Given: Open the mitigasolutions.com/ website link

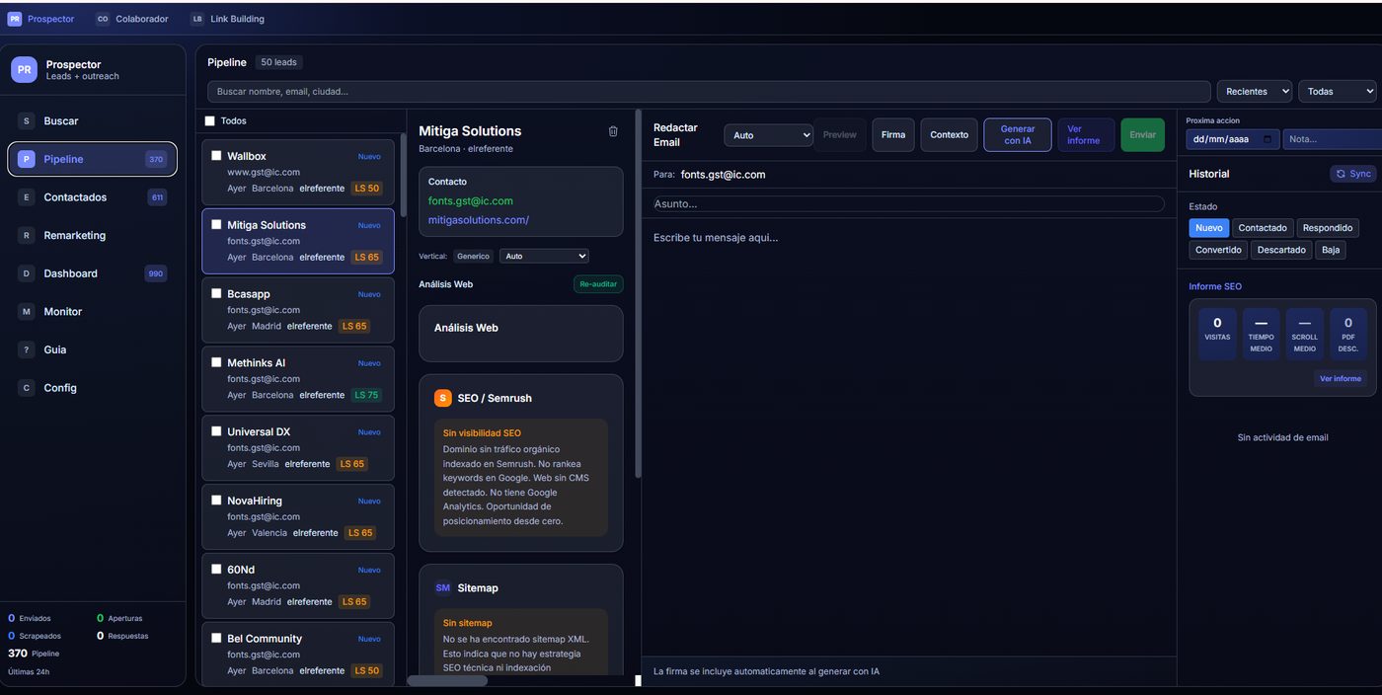Looking at the screenshot, I should pyautogui.click(x=479, y=220).
